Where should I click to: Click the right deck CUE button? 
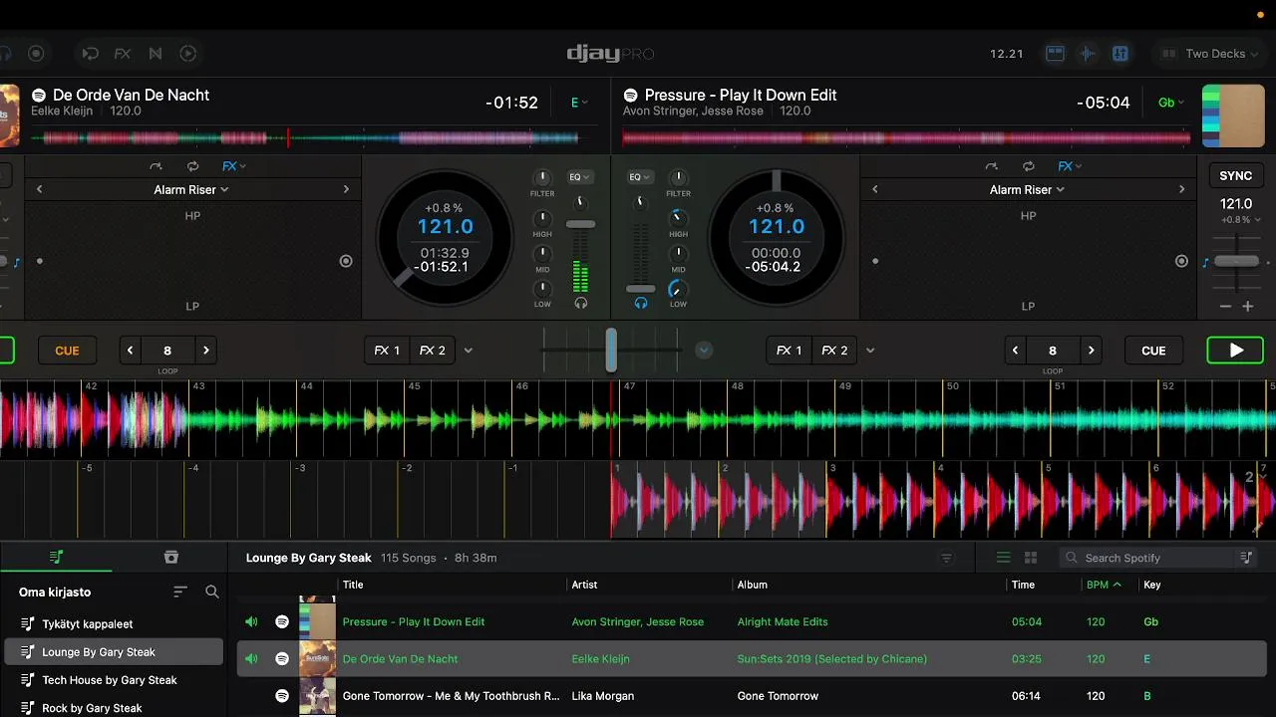click(x=1153, y=351)
